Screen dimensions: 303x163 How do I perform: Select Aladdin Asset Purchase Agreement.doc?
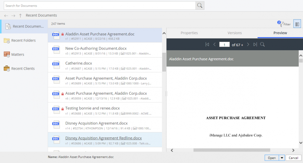click(x=105, y=35)
